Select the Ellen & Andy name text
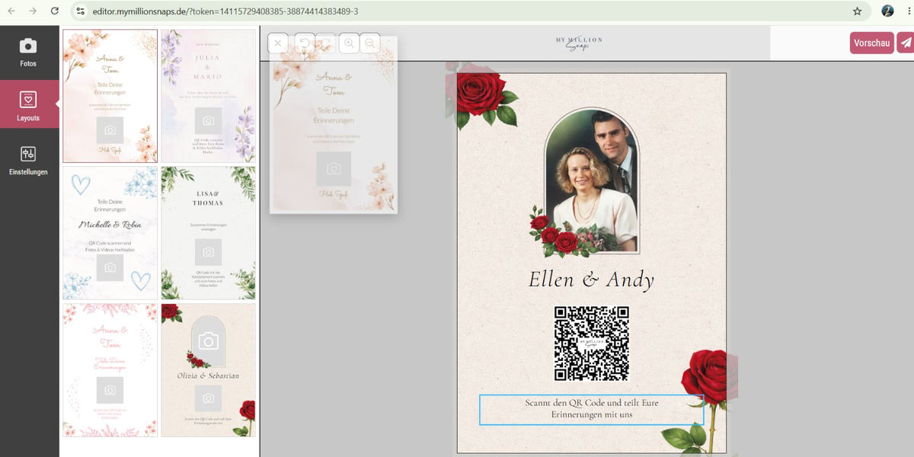This screenshot has width=914, height=457. click(x=591, y=280)
